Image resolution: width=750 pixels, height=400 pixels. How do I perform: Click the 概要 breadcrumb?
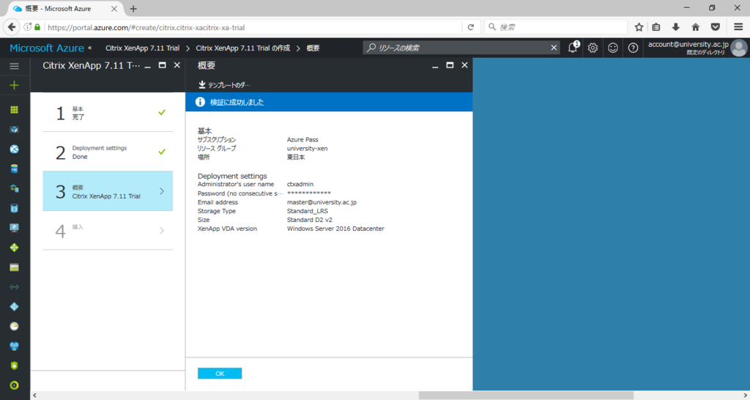313,48
